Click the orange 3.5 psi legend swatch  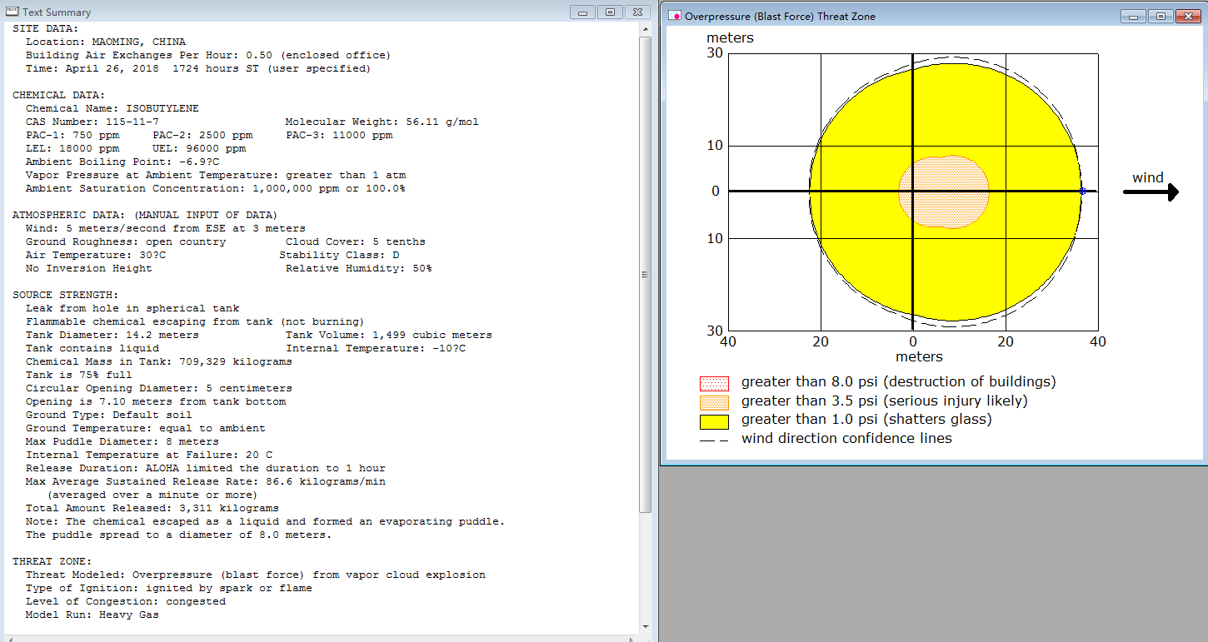pos(714,402)
